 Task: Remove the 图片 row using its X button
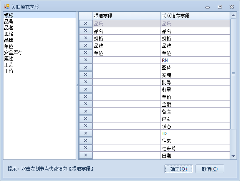coord(86,67)
